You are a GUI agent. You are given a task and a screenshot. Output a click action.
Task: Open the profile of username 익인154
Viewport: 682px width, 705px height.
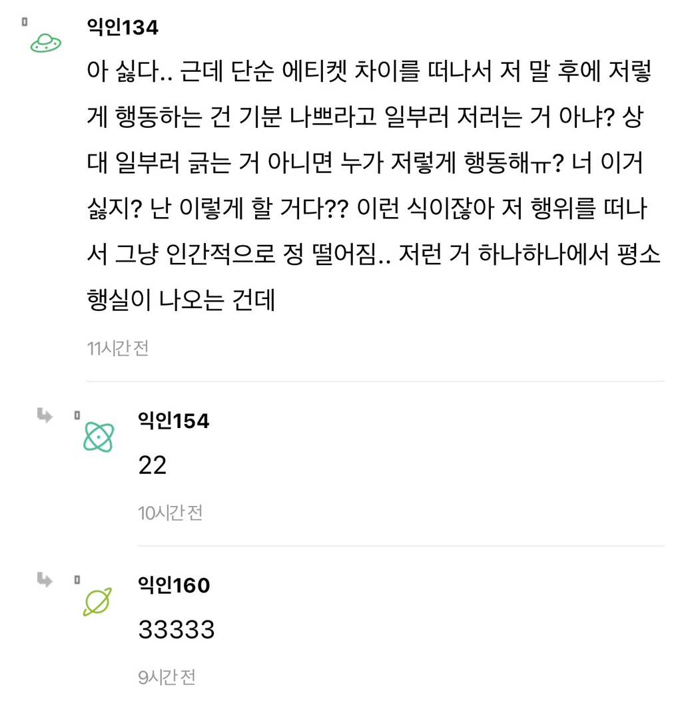(173, 421)
